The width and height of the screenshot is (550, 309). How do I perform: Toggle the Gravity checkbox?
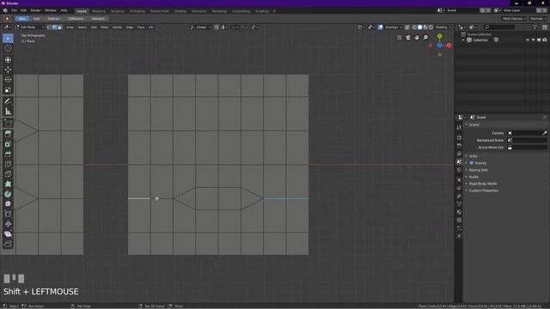[472, 163]
